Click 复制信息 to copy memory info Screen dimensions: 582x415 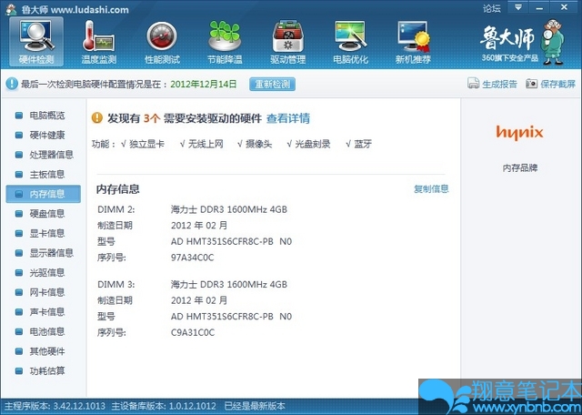[x=431, y=189]
